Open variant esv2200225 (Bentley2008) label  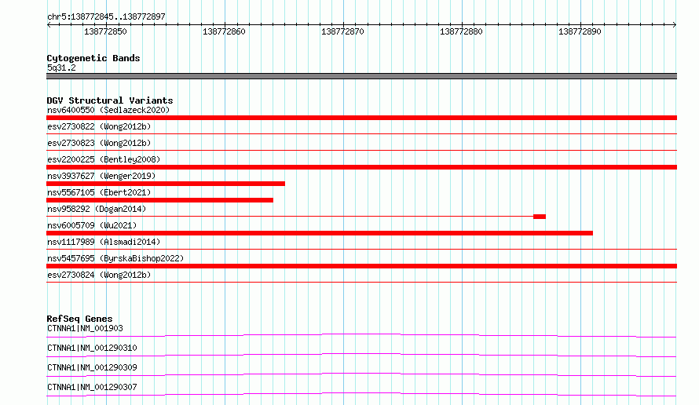pyautogui.click(x=104, y=159)
